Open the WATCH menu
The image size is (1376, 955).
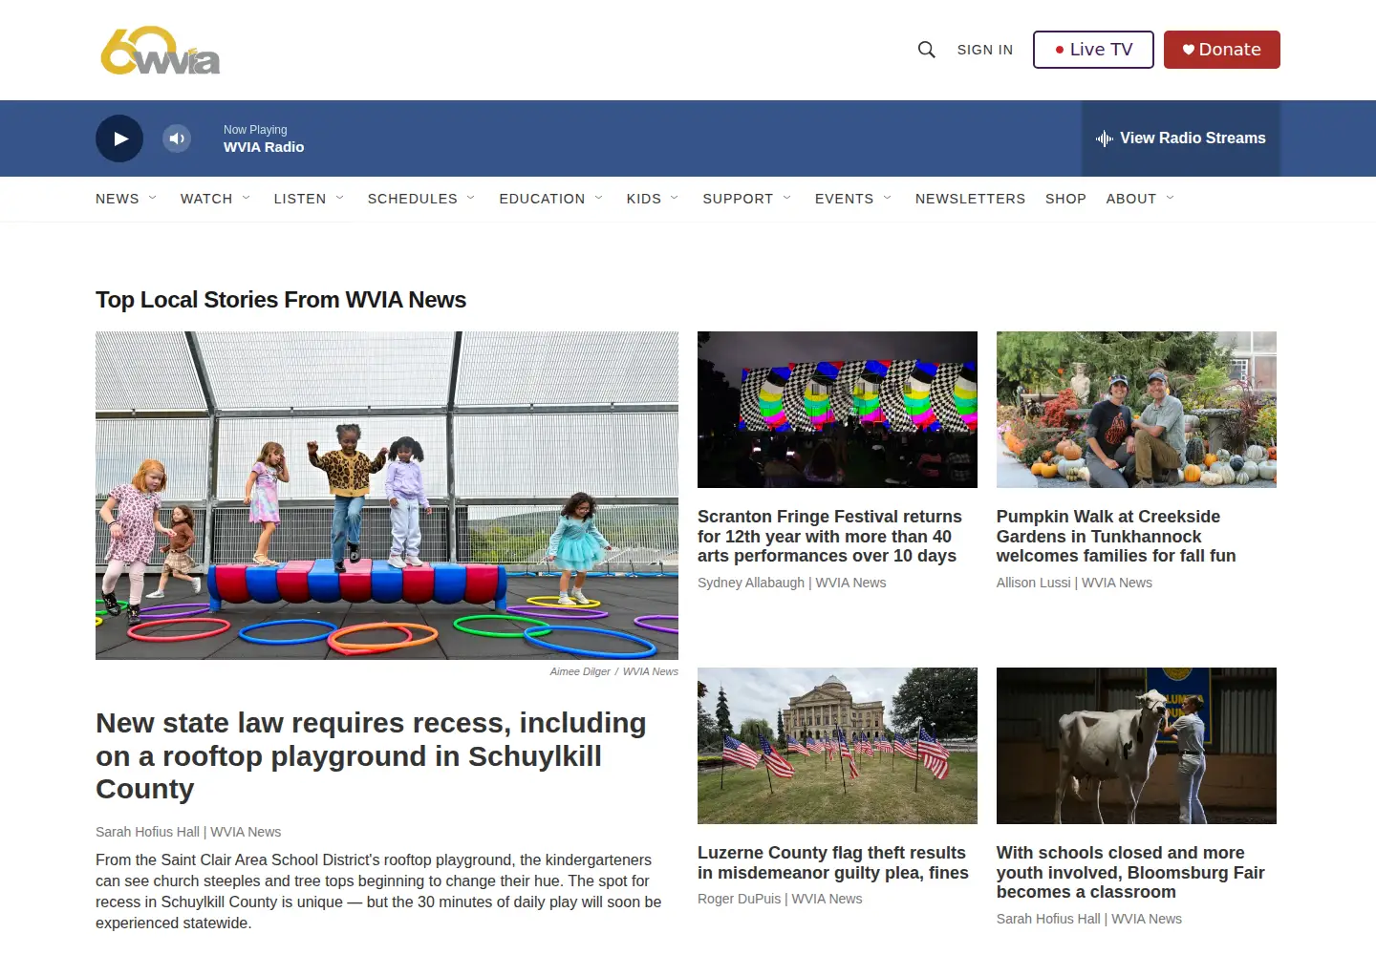[x=206, y=199]
